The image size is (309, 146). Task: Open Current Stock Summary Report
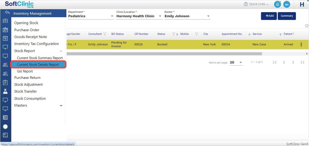[40, 58]
